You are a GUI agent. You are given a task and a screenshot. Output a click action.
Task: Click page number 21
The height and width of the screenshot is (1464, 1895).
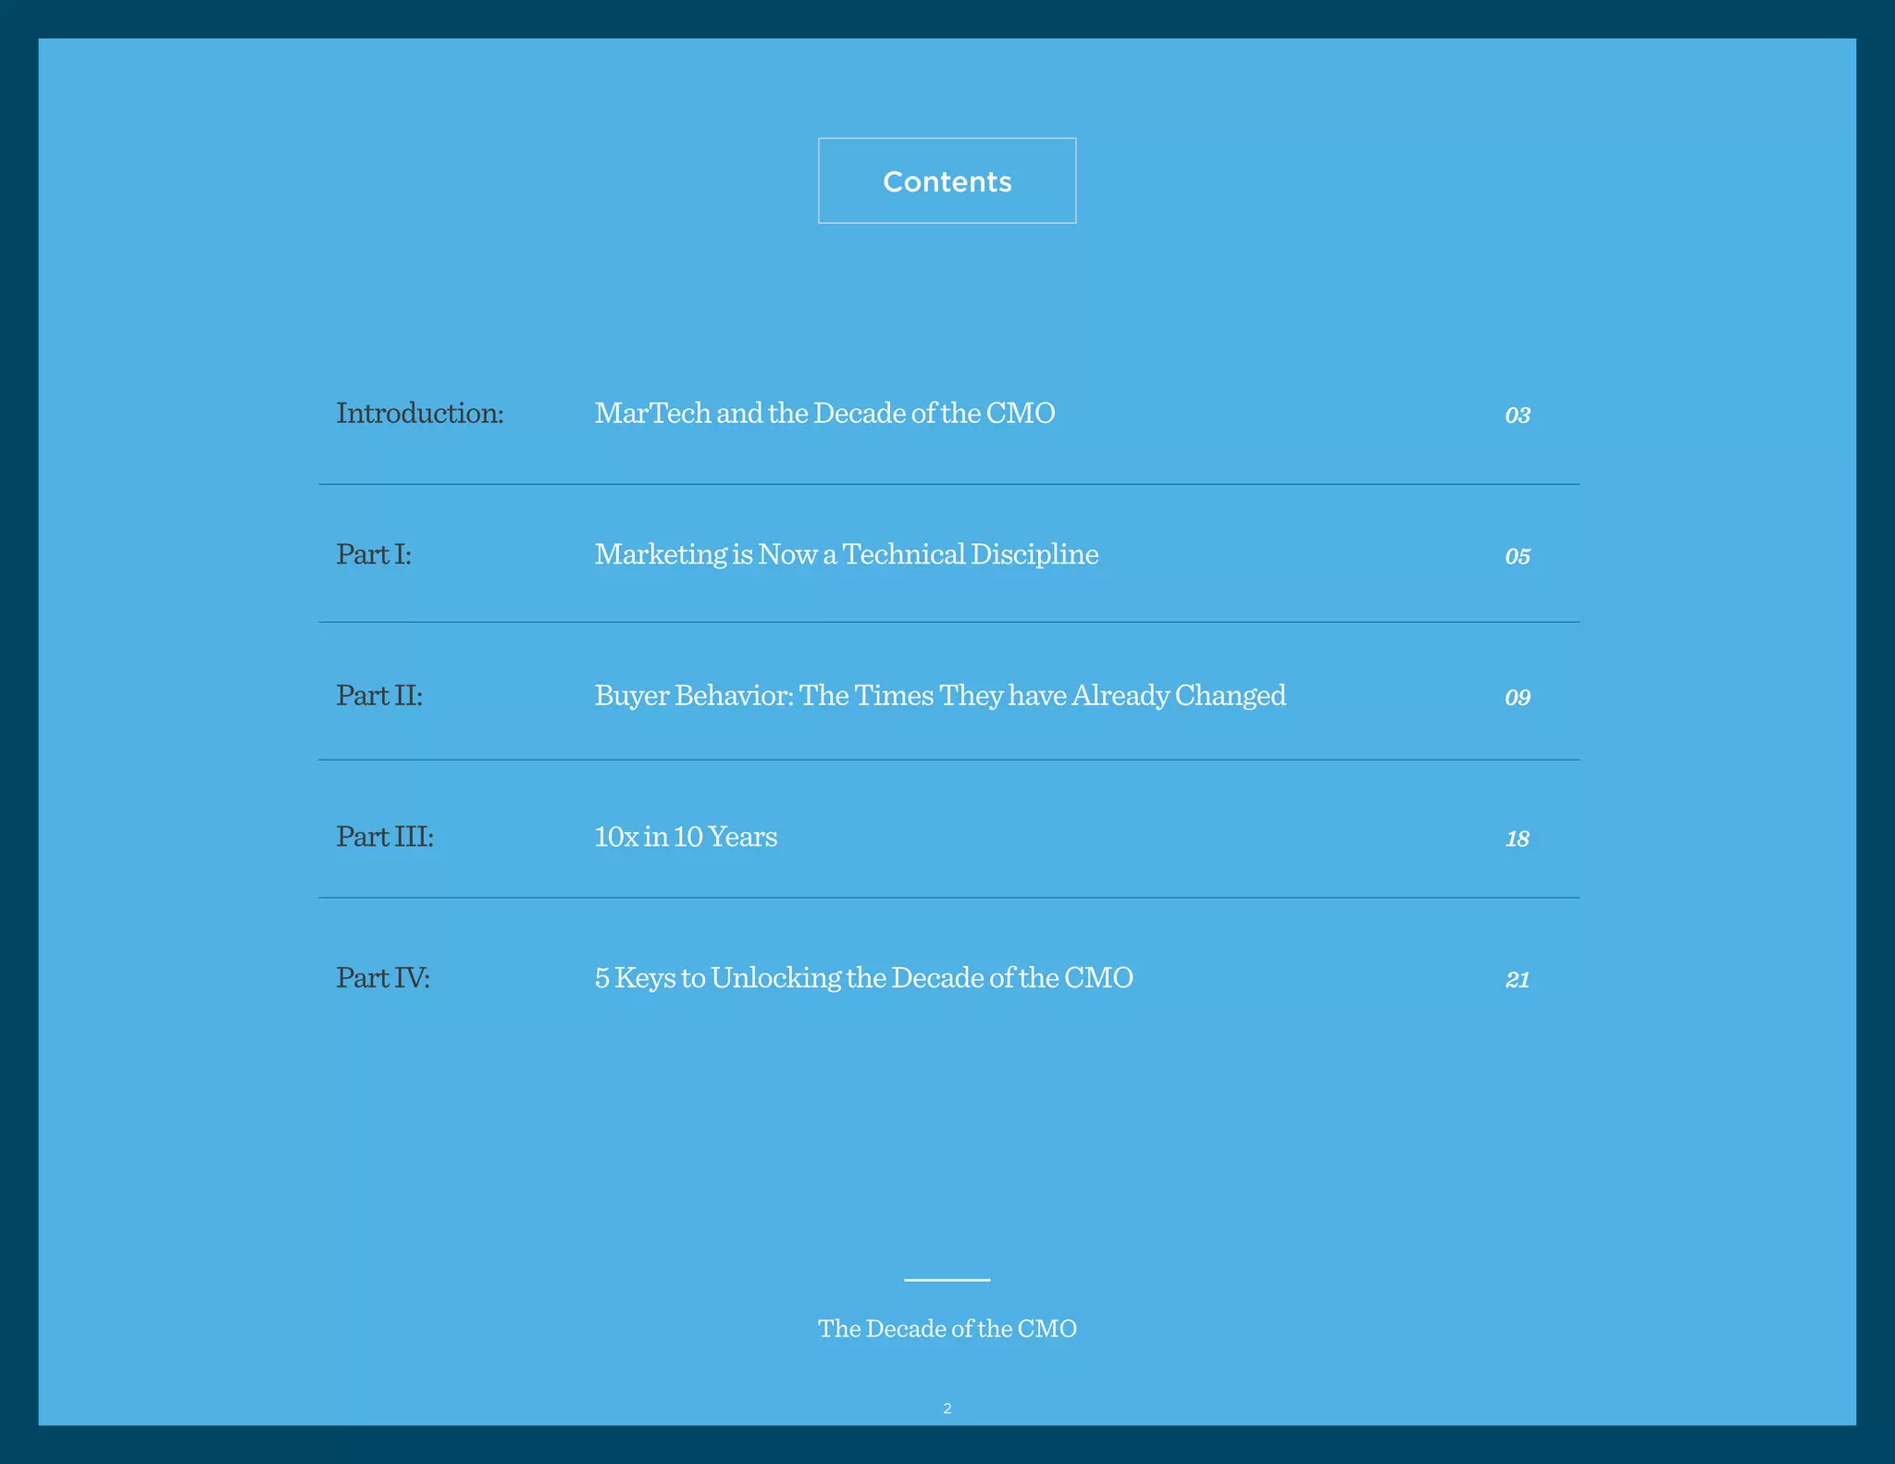(x=1517, y=980)
